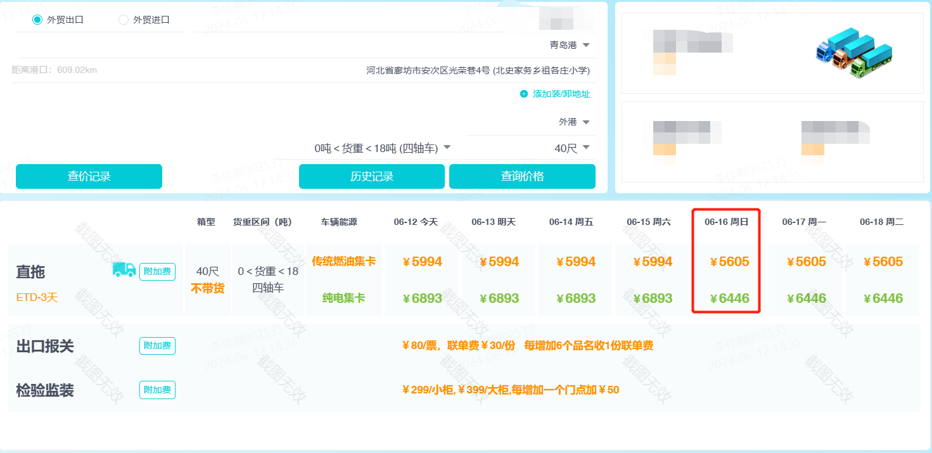Select the 外贸出口 radio button
Image resolution: width=932 pixels, height=453 pixels.
coord(37,20)
